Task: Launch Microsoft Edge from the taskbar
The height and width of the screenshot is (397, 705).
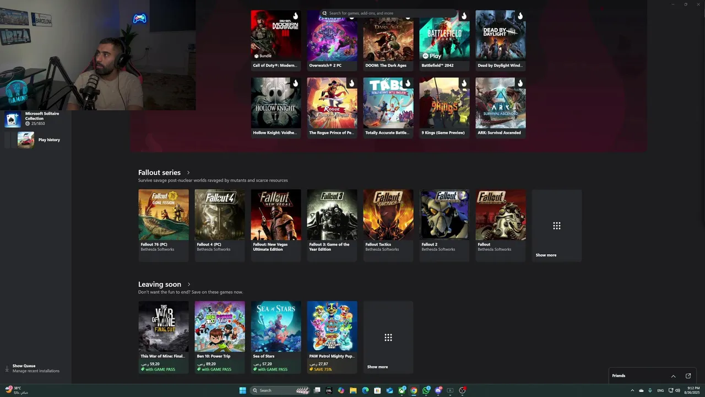Action: click(x=365, y=390)
